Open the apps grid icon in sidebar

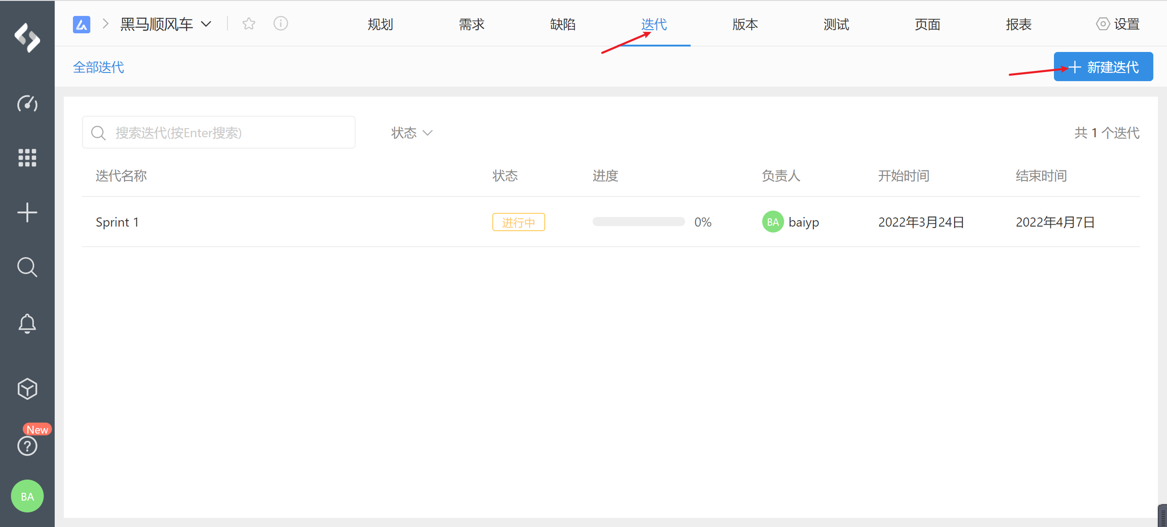point(27,158)
